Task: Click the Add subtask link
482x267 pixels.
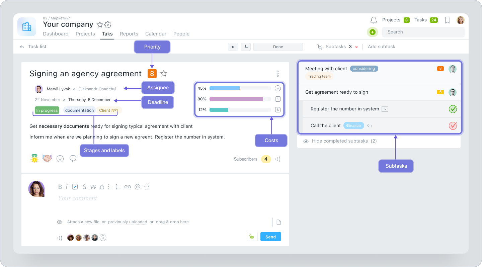Action: tap(381, 47)
